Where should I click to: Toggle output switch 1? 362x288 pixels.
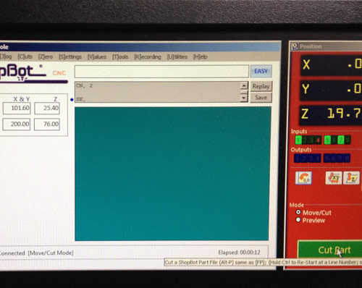[x=298, y=158]
